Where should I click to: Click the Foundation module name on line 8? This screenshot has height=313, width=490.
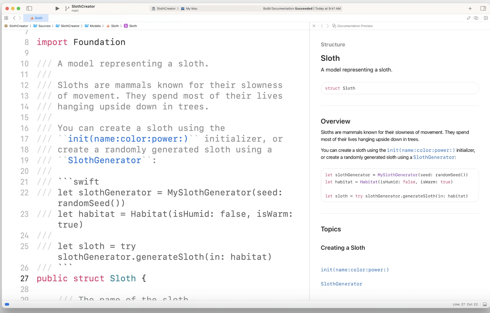(x=99, y=42)
